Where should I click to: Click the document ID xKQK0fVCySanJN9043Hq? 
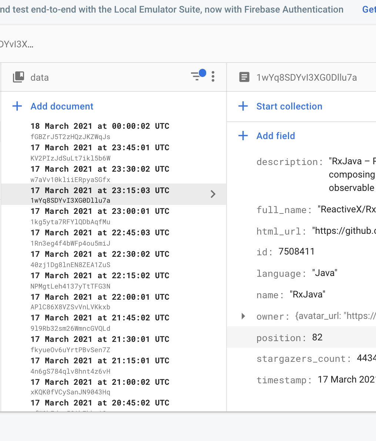70,392
